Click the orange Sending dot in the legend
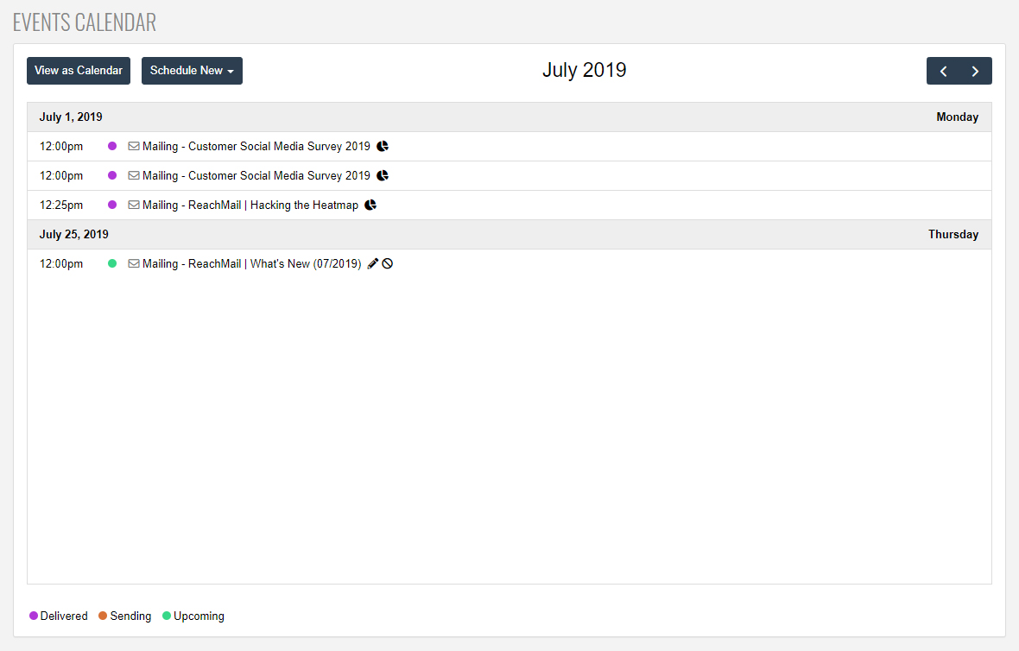This screenshot has width=1019, height=651. click(x=103, y=616)
